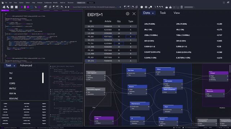This screenshot has width=231, height=129.
Task: Click the outlined PDF71930 article cell
Action: point(108,37)
